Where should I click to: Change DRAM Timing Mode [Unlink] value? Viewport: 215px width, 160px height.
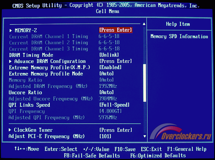(109, 55)
